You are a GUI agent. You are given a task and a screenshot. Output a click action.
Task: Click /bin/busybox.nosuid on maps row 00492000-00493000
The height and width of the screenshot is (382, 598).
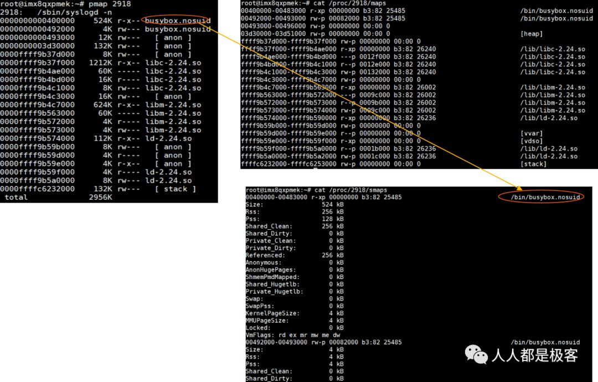[x=556, y=18]
